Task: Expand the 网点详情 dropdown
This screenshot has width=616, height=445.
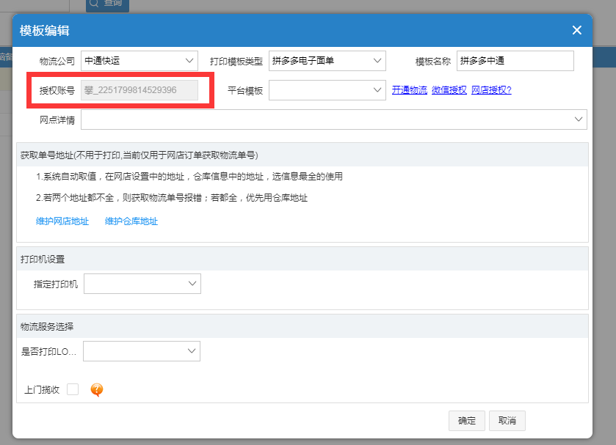Action: click(x=334, y=119)
